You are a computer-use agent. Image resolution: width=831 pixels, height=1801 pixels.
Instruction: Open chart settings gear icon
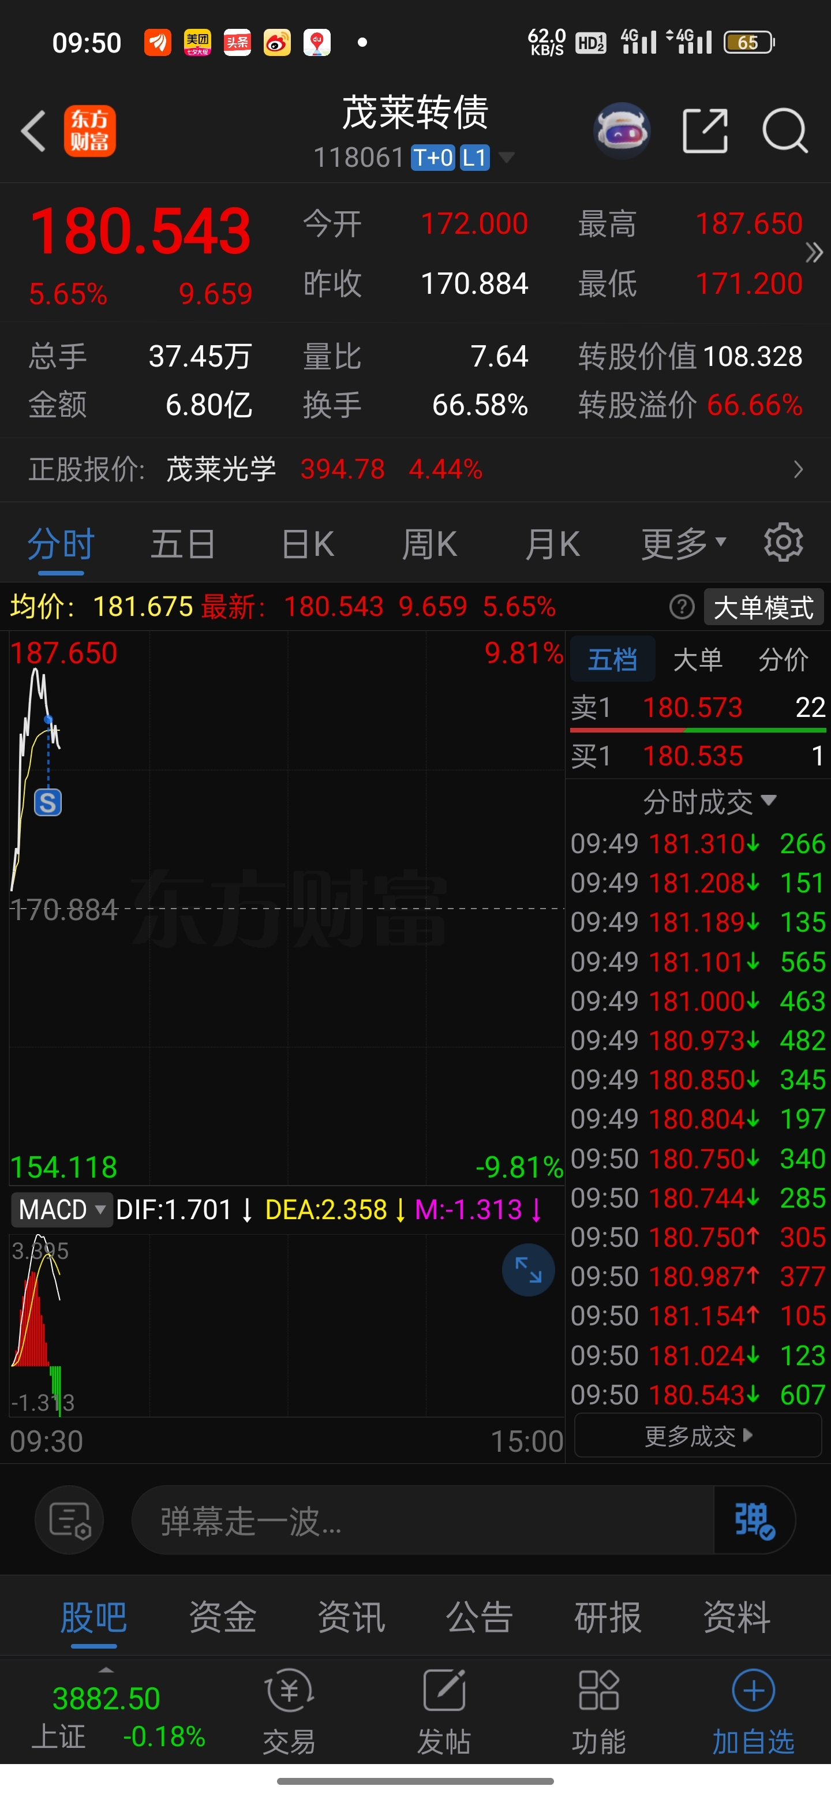pyautogui.click(x=784, y=542)
